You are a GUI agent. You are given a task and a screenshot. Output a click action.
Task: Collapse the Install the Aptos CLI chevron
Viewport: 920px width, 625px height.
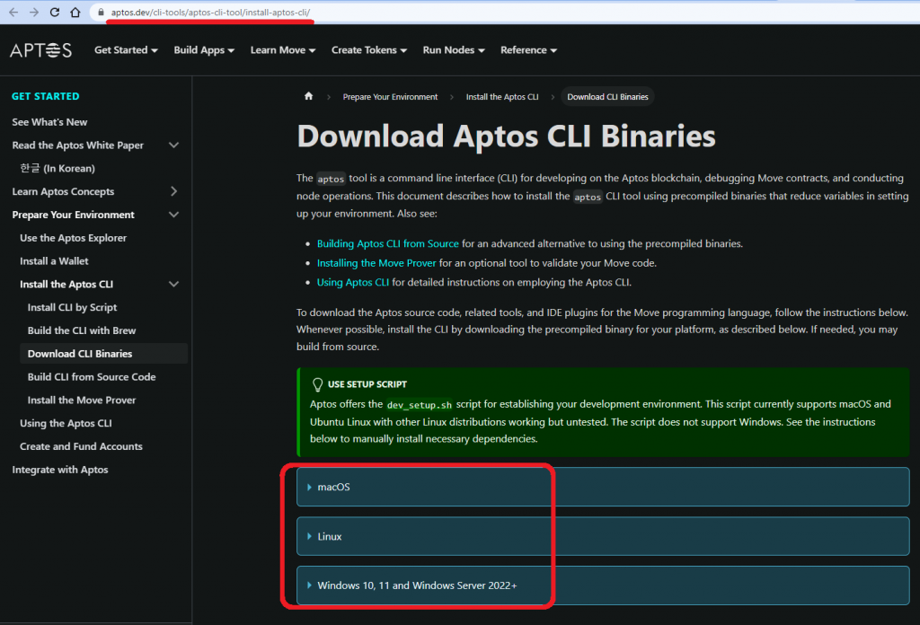(173, 285)
